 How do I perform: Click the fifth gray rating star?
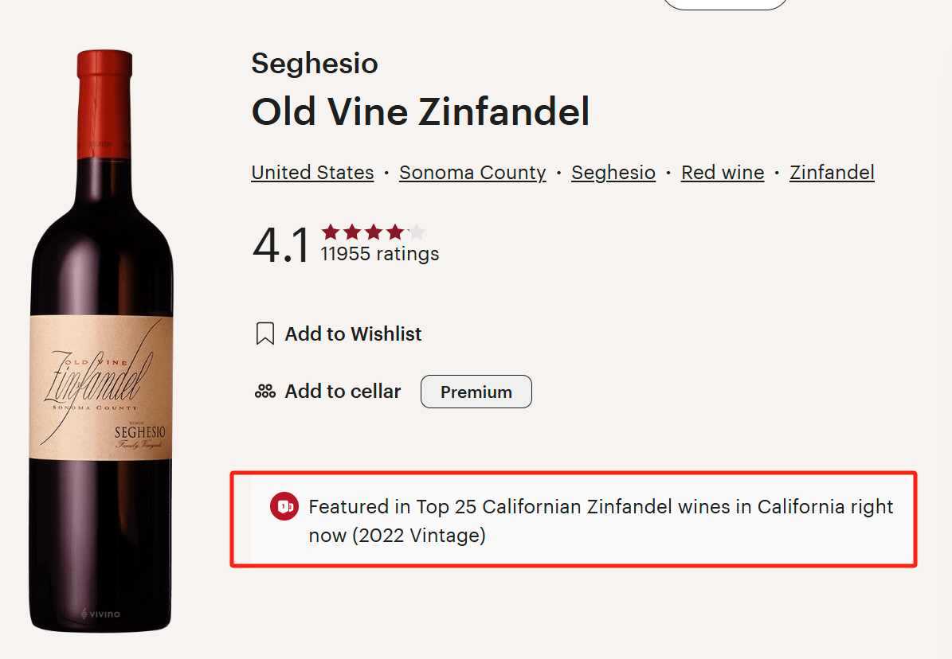417,232
